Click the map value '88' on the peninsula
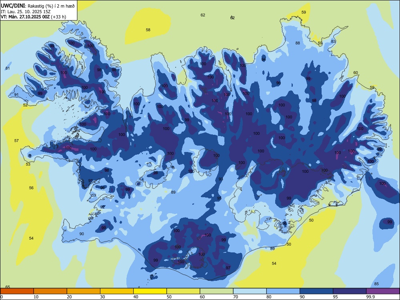Screen dimensions: 400x300 (298, 43)
